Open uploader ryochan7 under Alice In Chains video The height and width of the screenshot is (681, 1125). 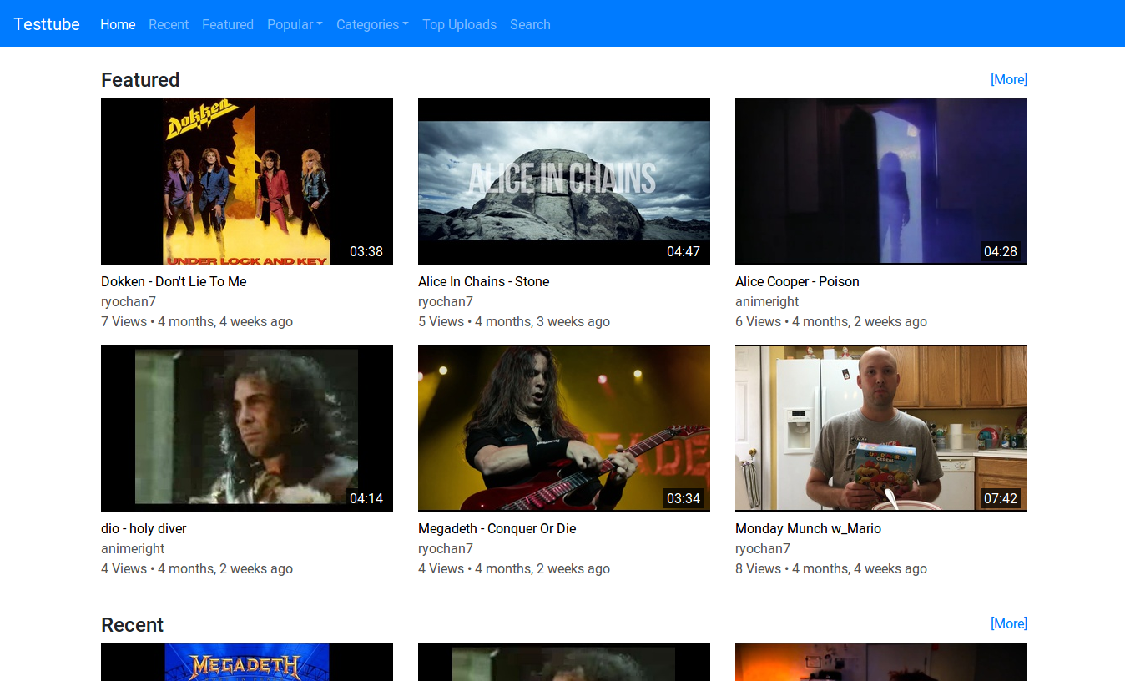pos(446,301)
